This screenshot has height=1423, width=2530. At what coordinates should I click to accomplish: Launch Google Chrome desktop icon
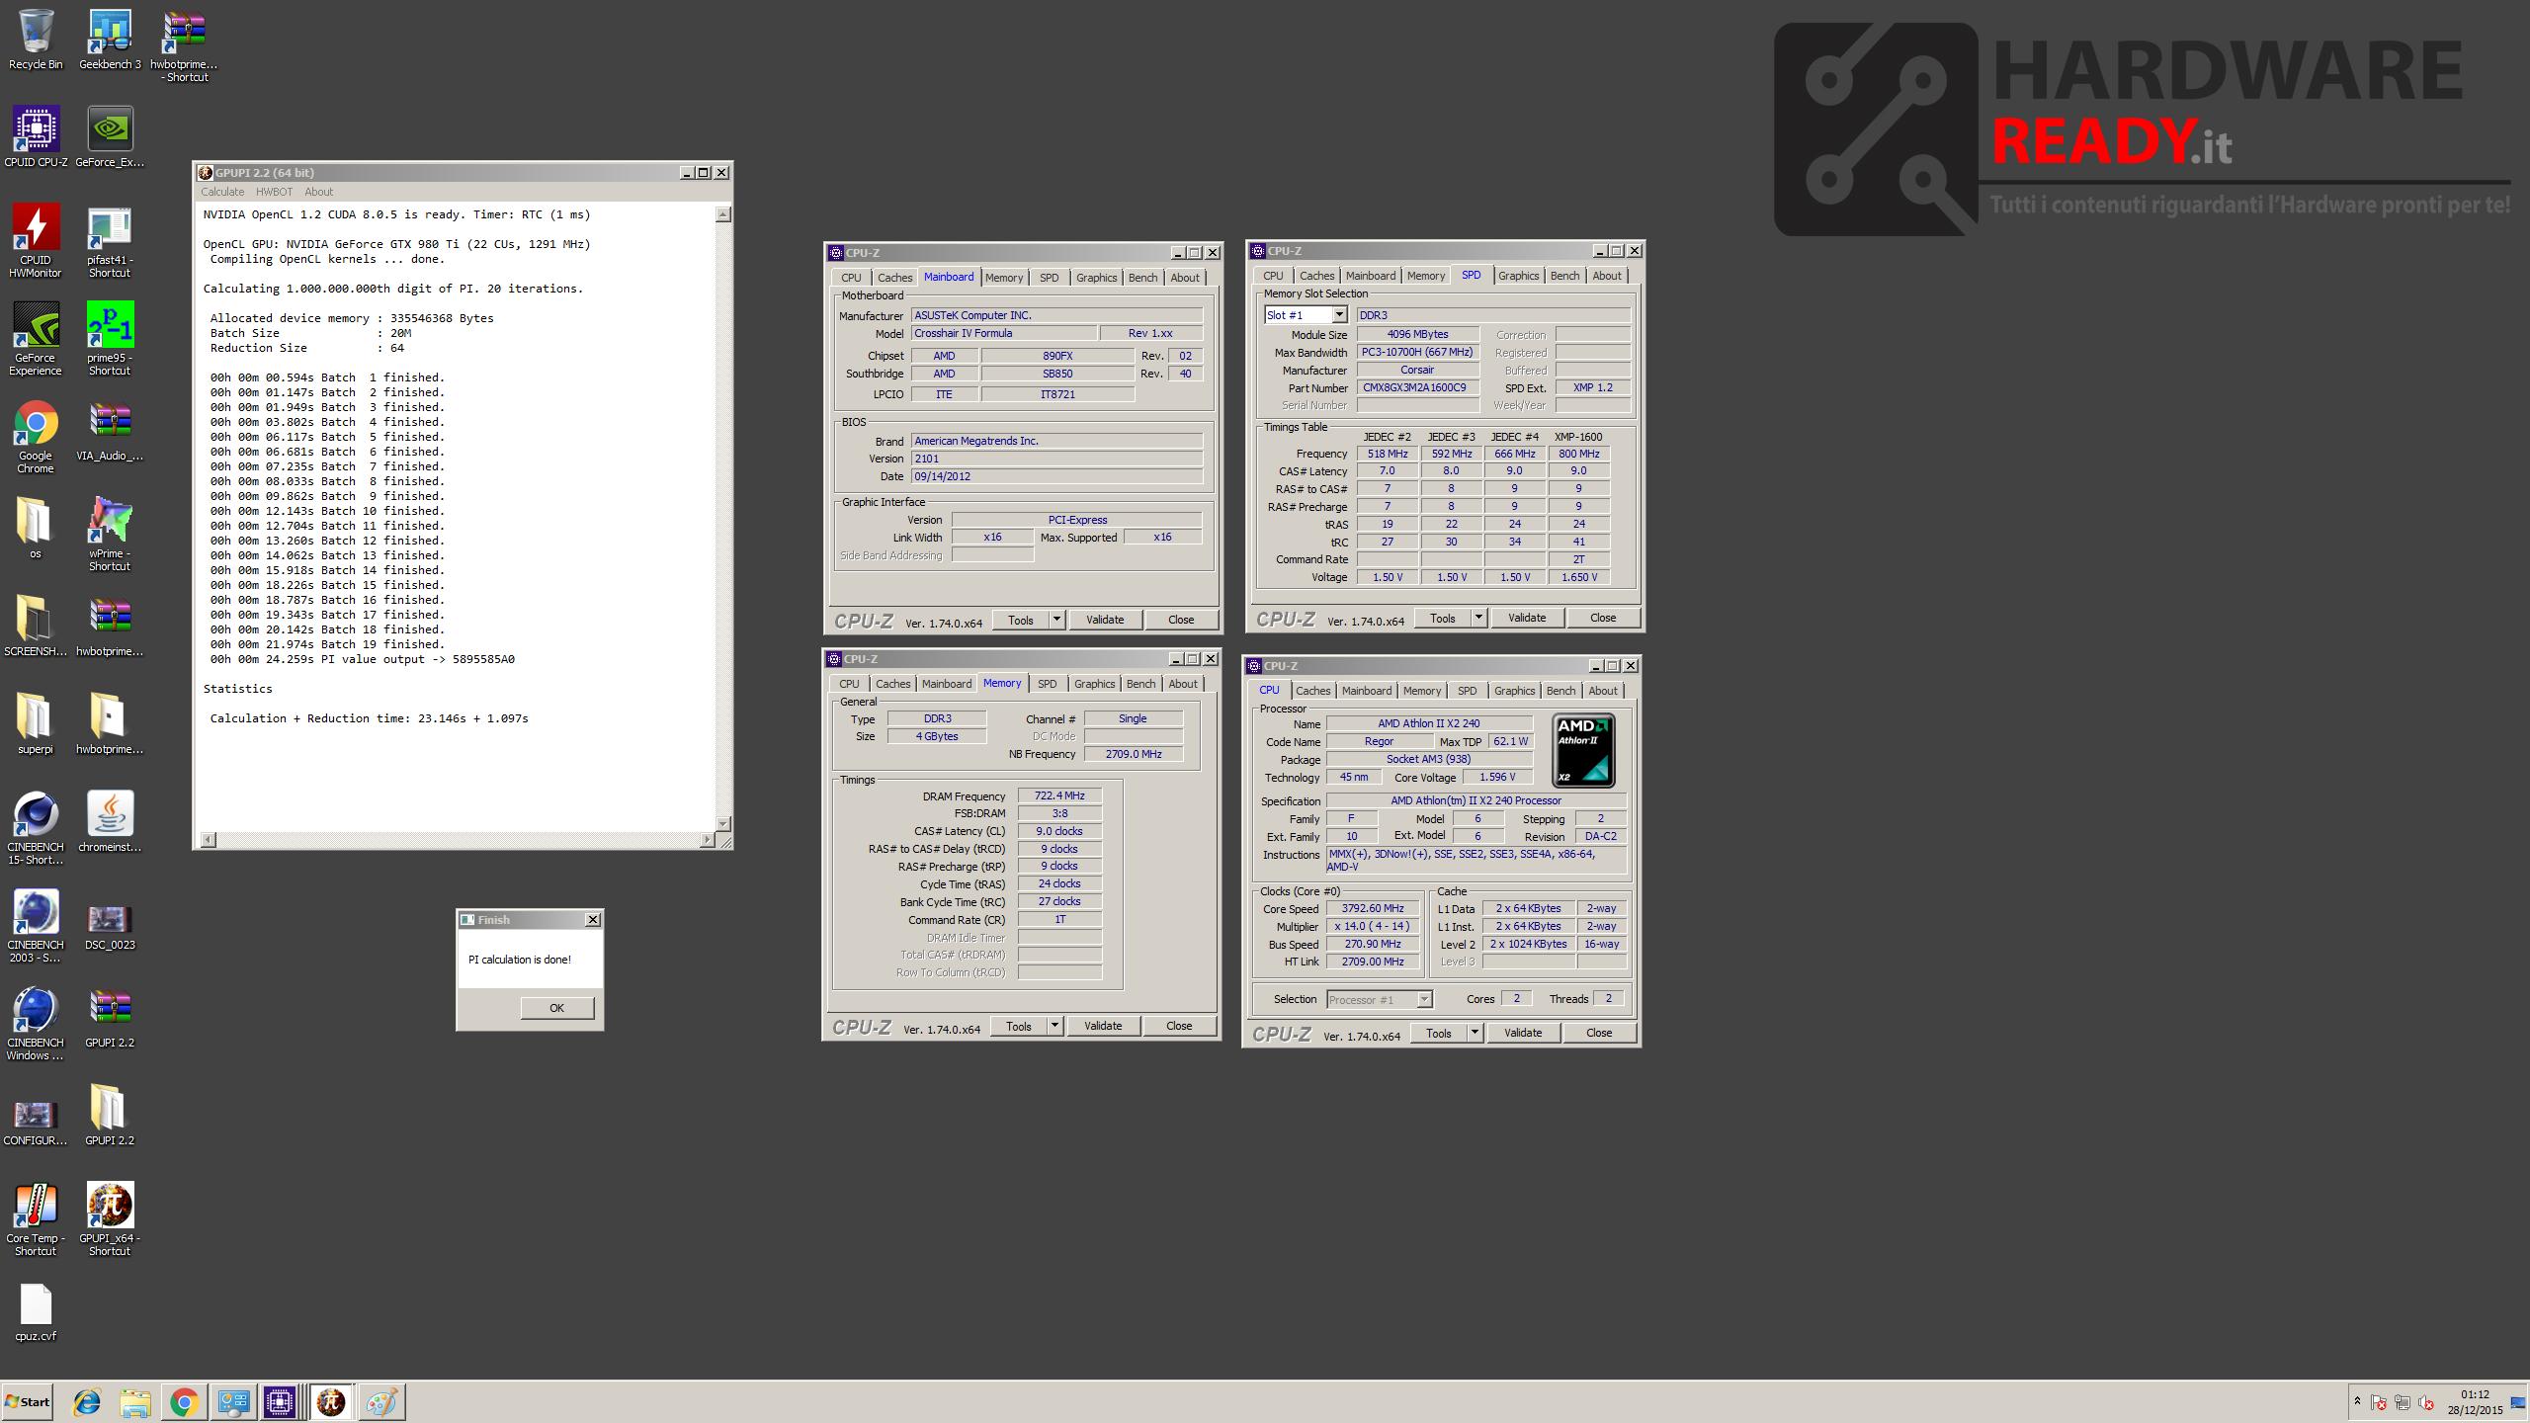coord(36,437)
